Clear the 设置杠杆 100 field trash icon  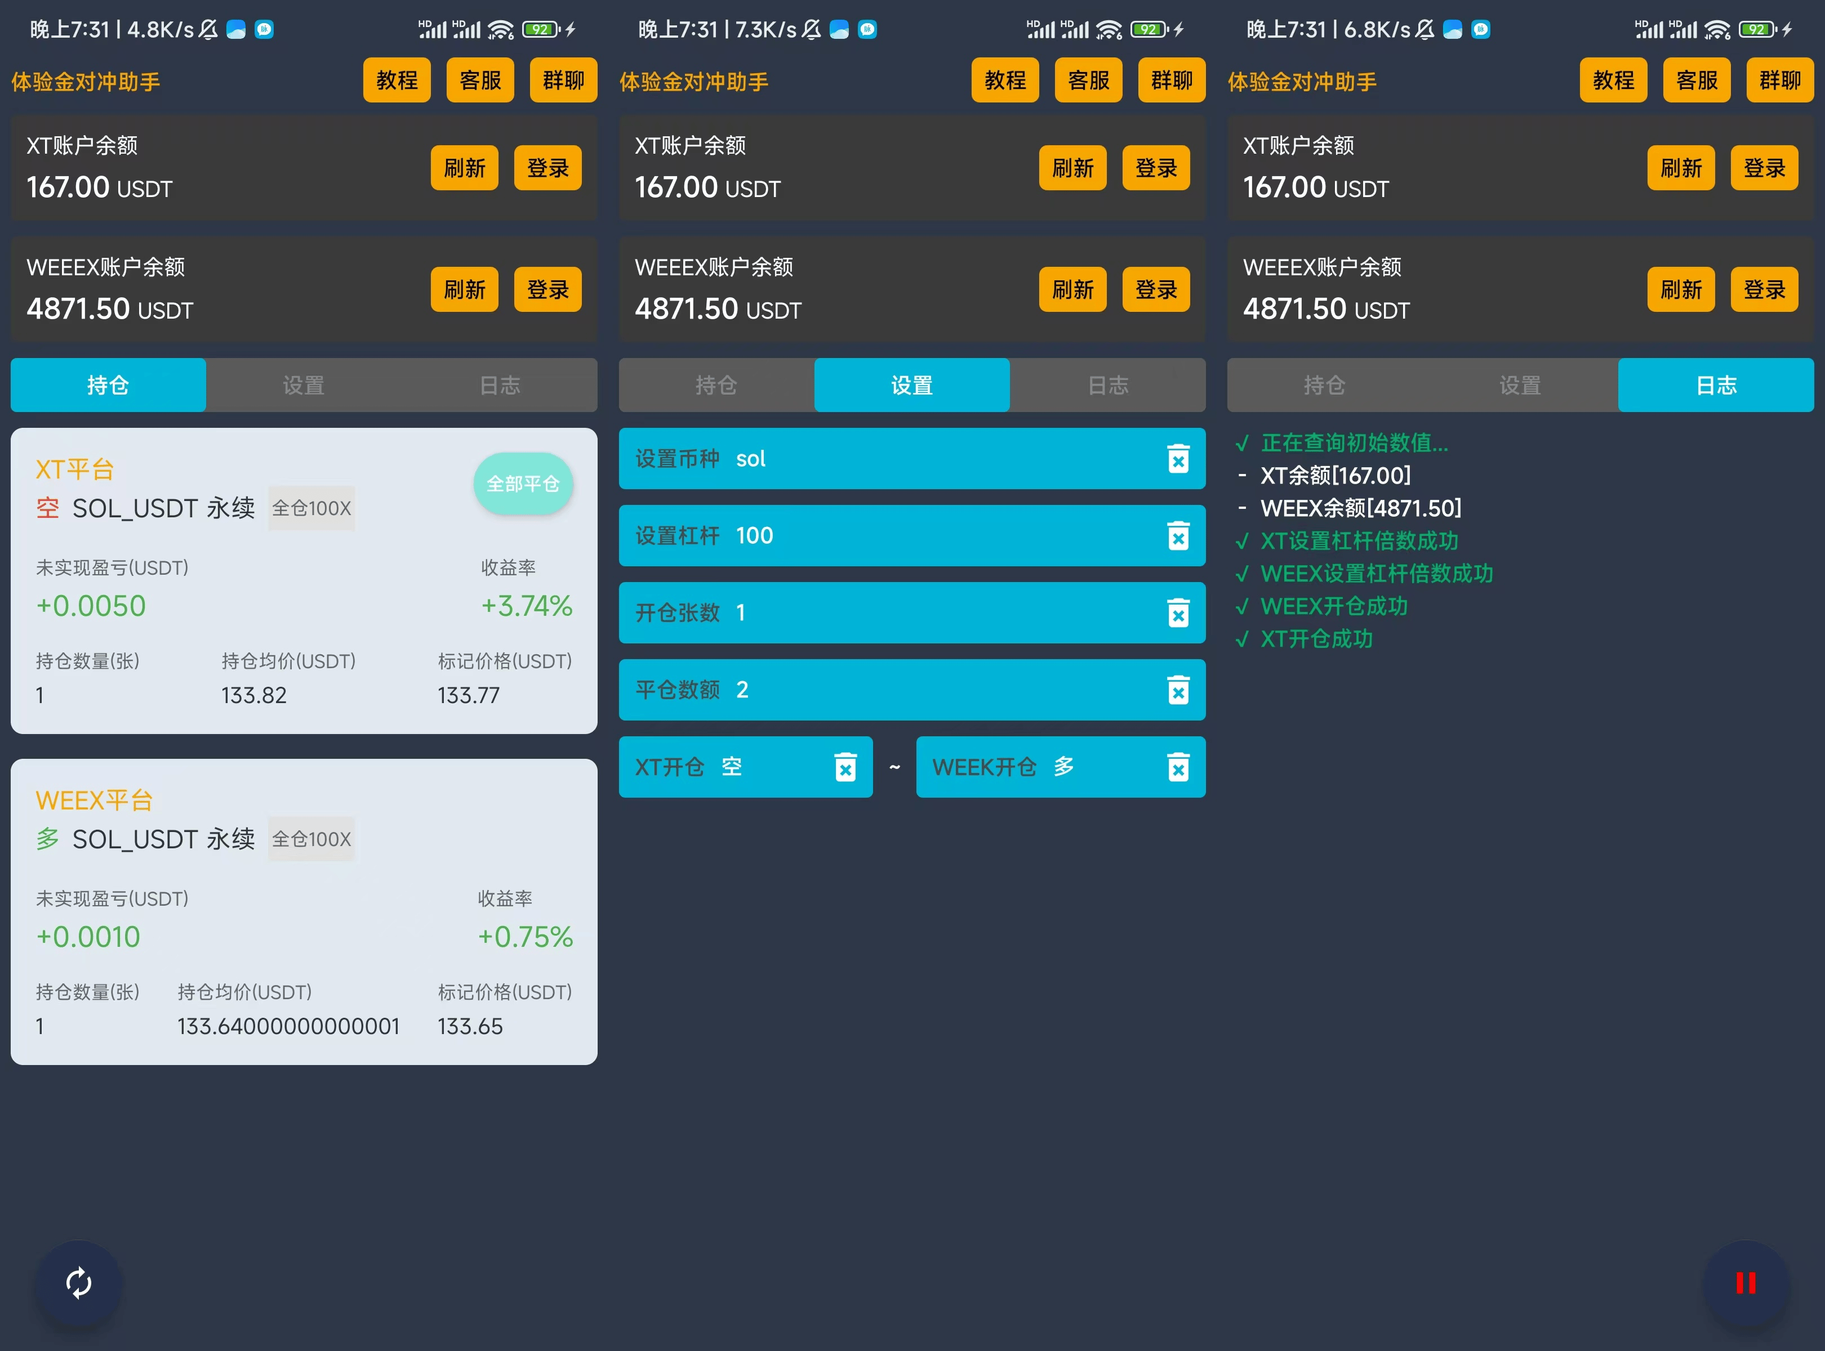(x=1178, y=536)
